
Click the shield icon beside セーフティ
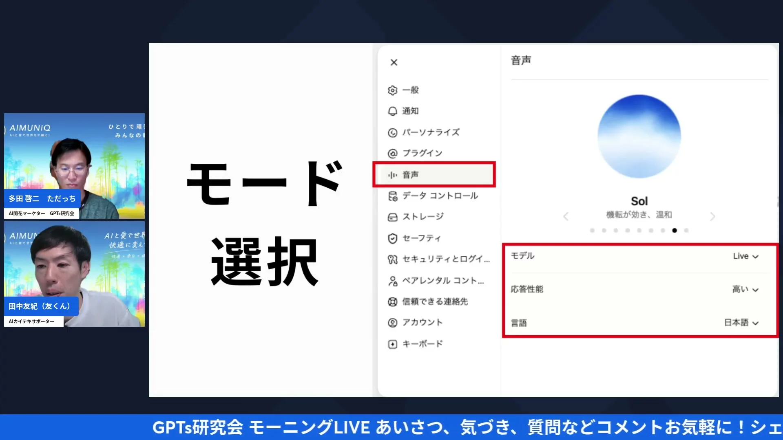coord(392,238)
